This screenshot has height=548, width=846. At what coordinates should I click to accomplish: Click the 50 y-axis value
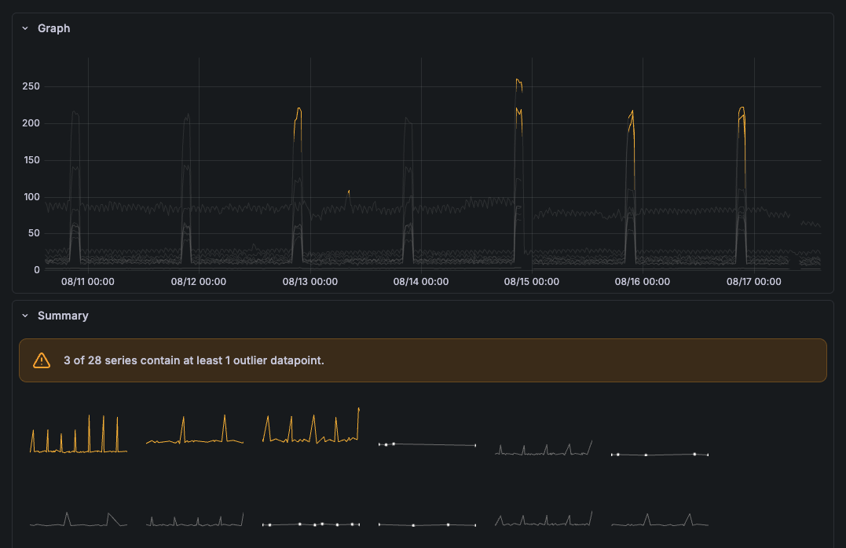point(34,233)
